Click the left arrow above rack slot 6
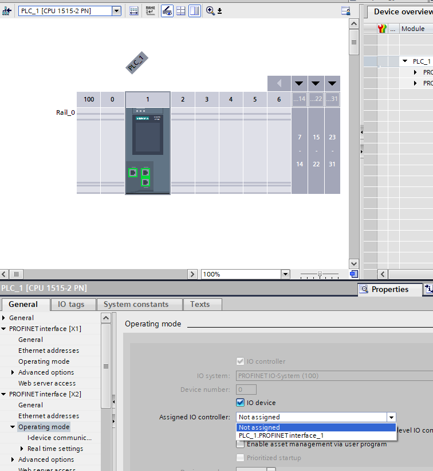433x471 pixels. tap(279, 84)
